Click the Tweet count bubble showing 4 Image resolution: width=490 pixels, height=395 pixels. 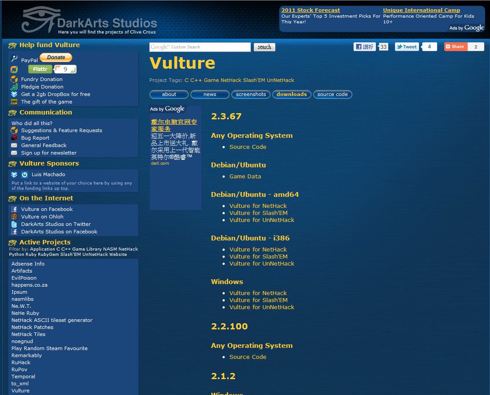click(x=429, y=47)
